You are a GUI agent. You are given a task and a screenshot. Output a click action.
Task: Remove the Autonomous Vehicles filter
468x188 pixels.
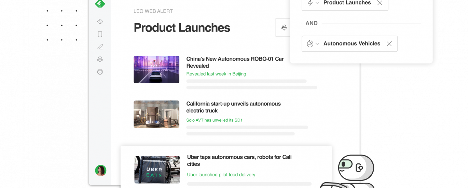coord(389,44)
